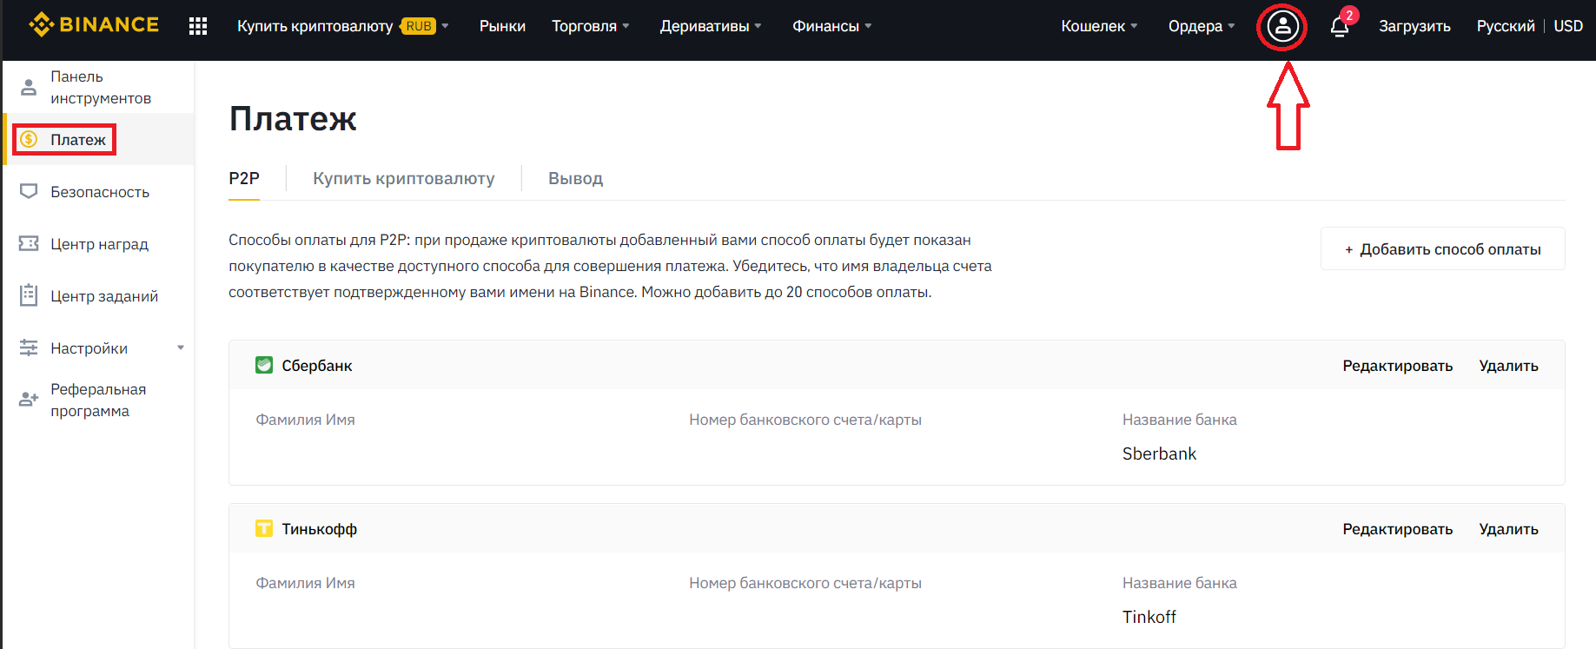Open the Рынки menu item

502,26
